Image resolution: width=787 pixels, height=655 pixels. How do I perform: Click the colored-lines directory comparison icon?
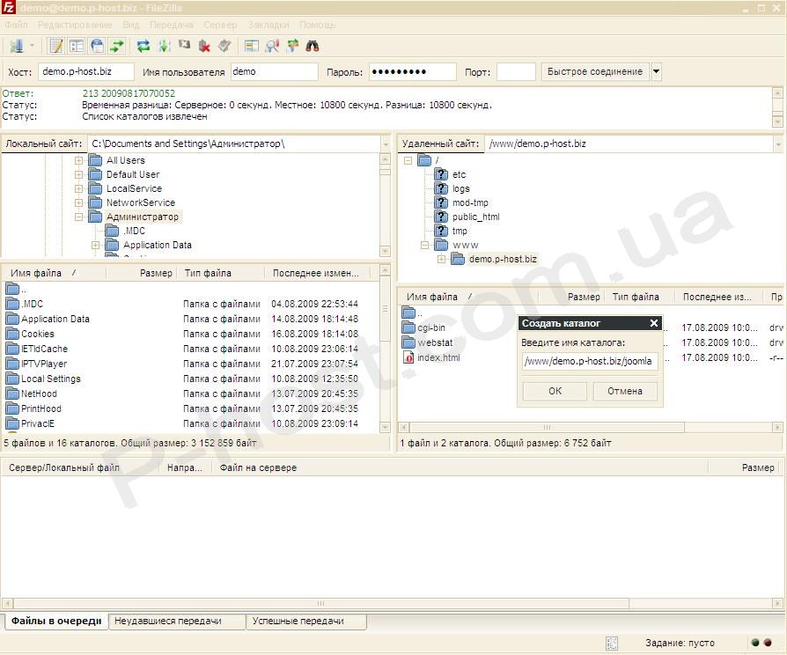pyautogui.click(x=252, y=46)
